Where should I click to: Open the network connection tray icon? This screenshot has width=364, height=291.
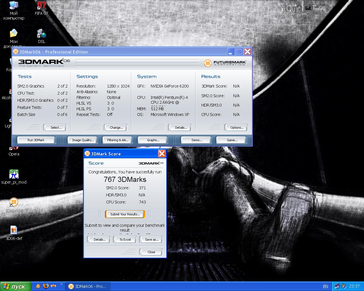point(337,286)
